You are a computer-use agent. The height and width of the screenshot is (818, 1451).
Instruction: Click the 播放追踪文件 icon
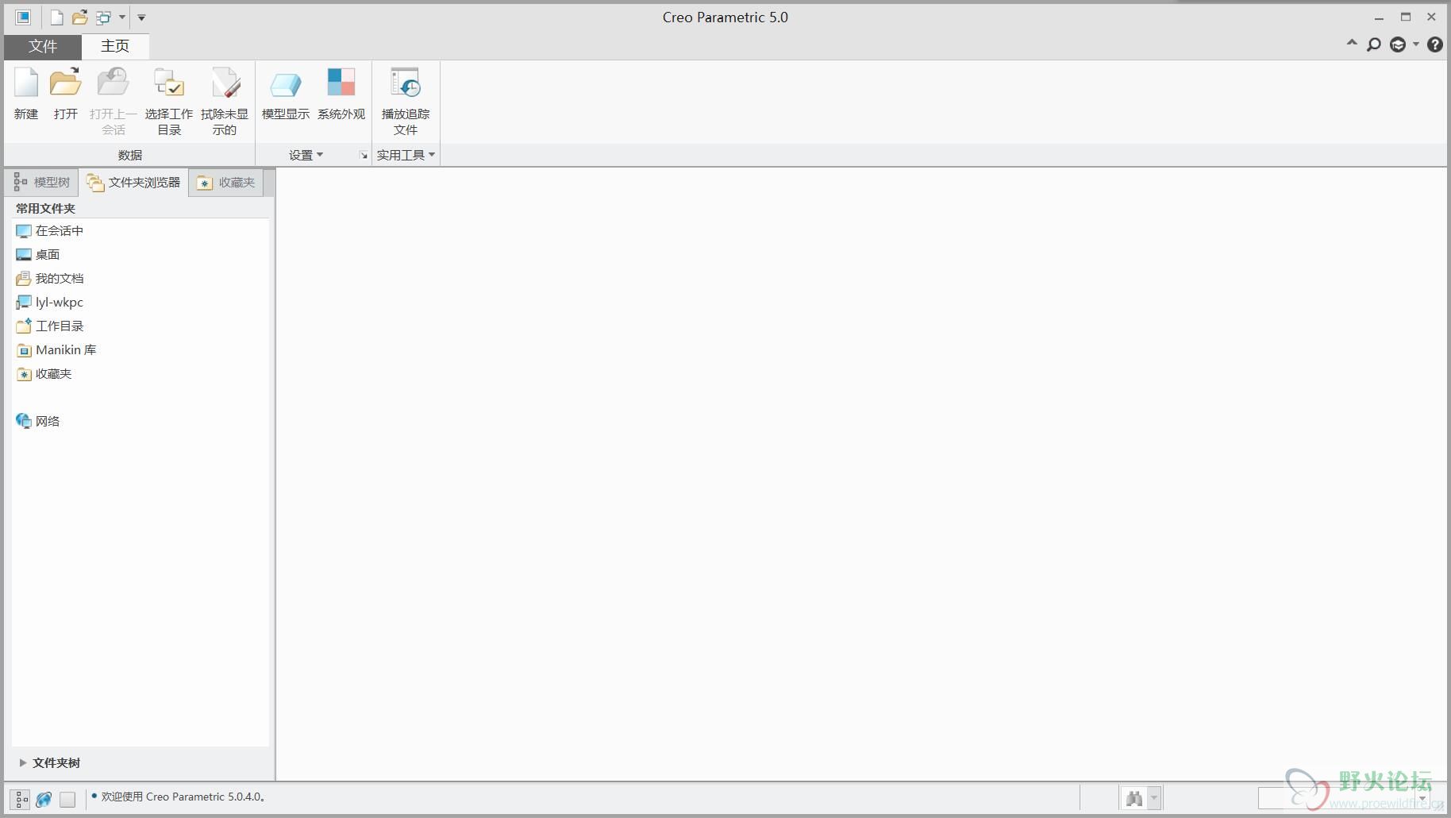[x=405, y=83]
